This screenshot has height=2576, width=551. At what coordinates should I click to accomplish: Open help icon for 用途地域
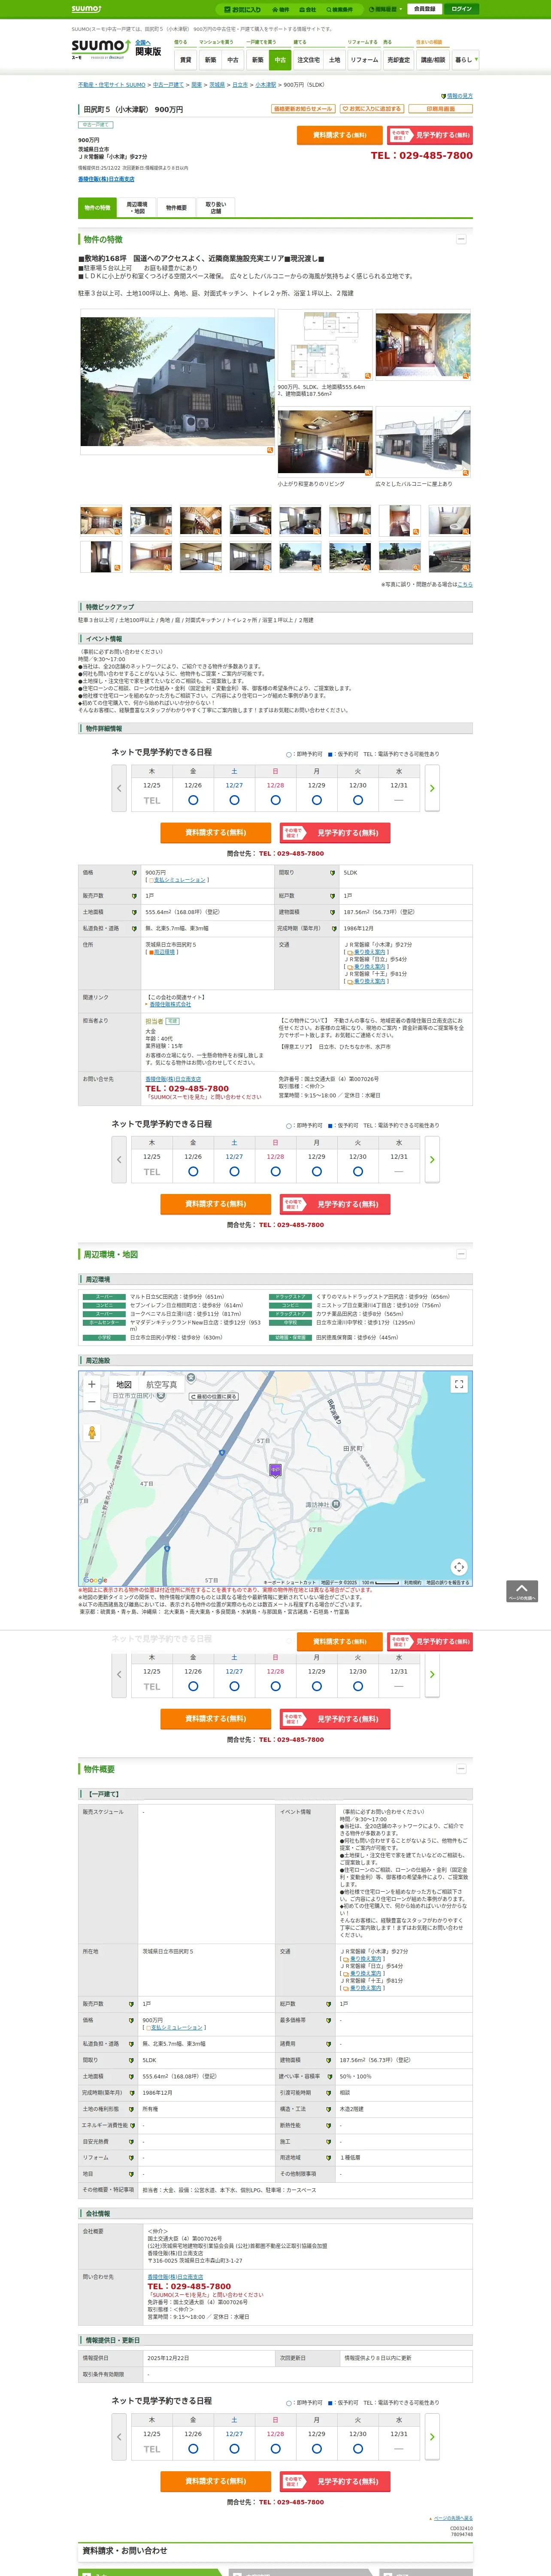329,2158
